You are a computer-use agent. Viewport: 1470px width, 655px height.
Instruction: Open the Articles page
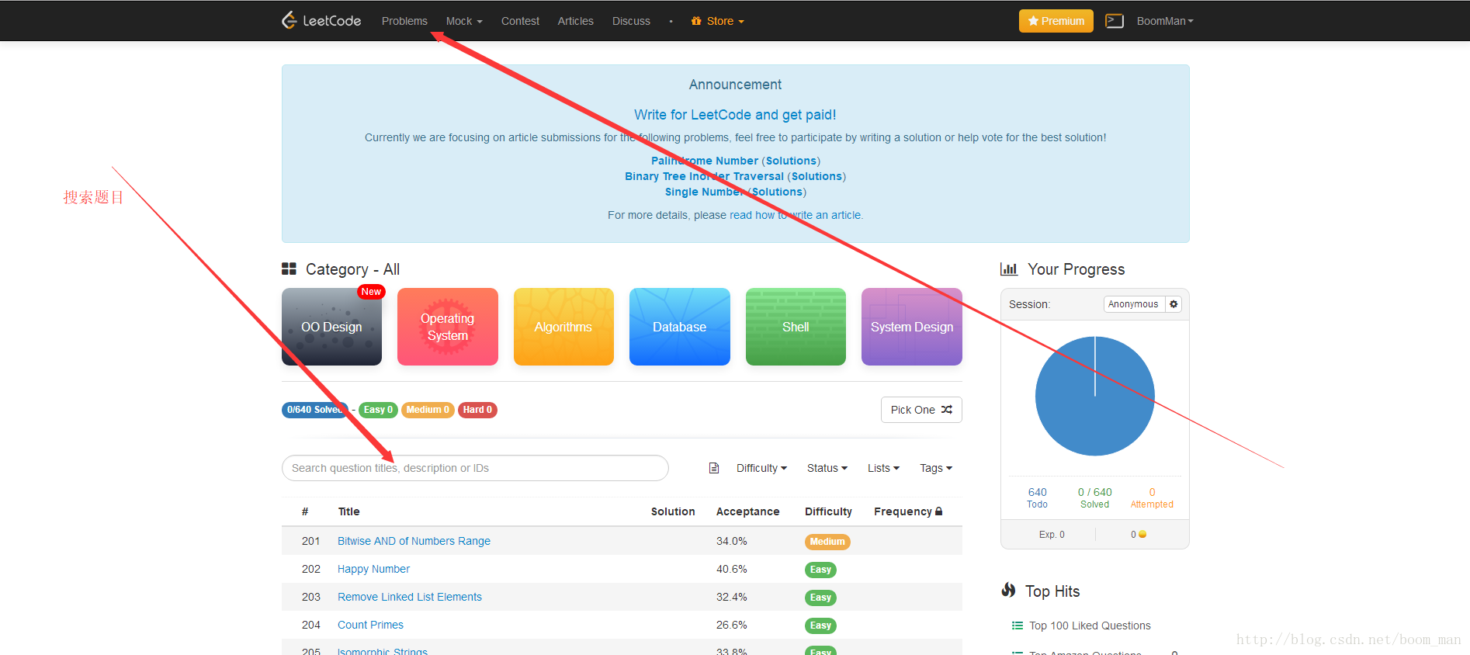575,21
